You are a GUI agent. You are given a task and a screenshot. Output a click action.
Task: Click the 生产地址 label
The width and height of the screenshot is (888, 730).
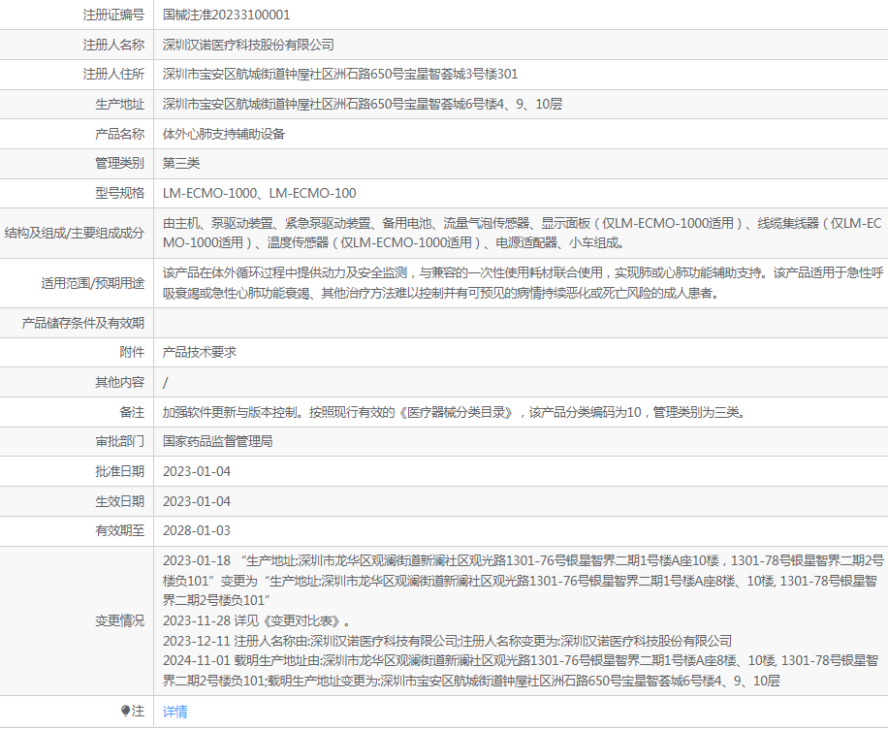click(x=119, y=104)
